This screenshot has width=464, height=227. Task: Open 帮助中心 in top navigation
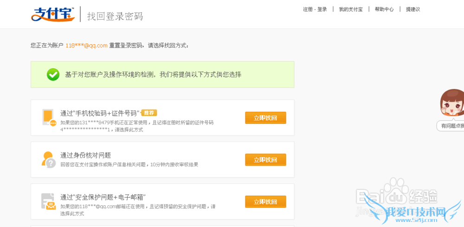pyautogui.click(x=384, y=9)
